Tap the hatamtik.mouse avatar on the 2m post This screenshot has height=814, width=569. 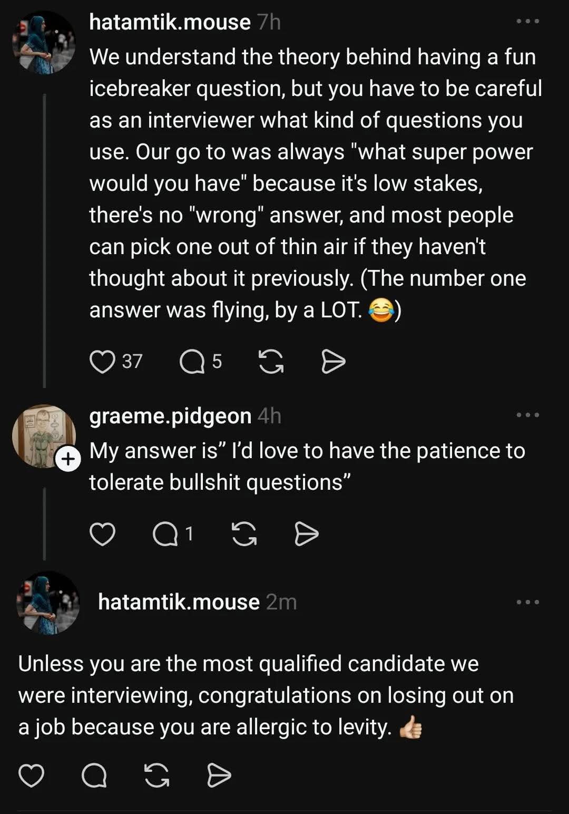48,603
